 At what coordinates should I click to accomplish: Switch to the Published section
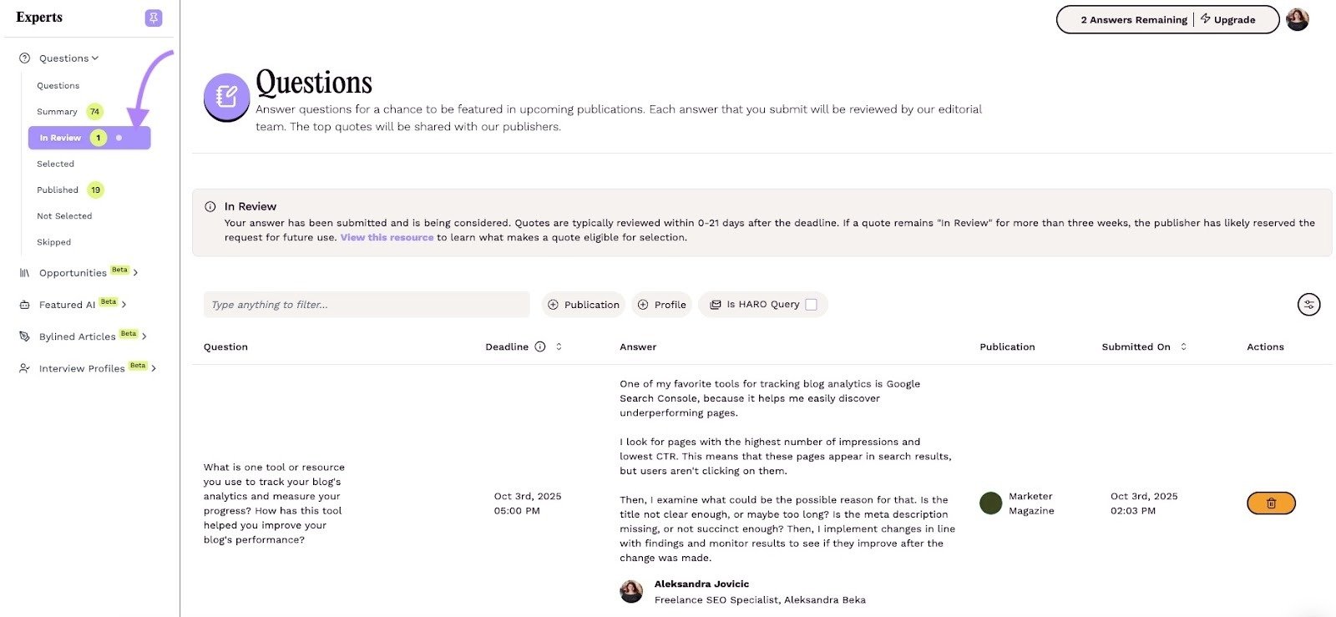point(57,190)
